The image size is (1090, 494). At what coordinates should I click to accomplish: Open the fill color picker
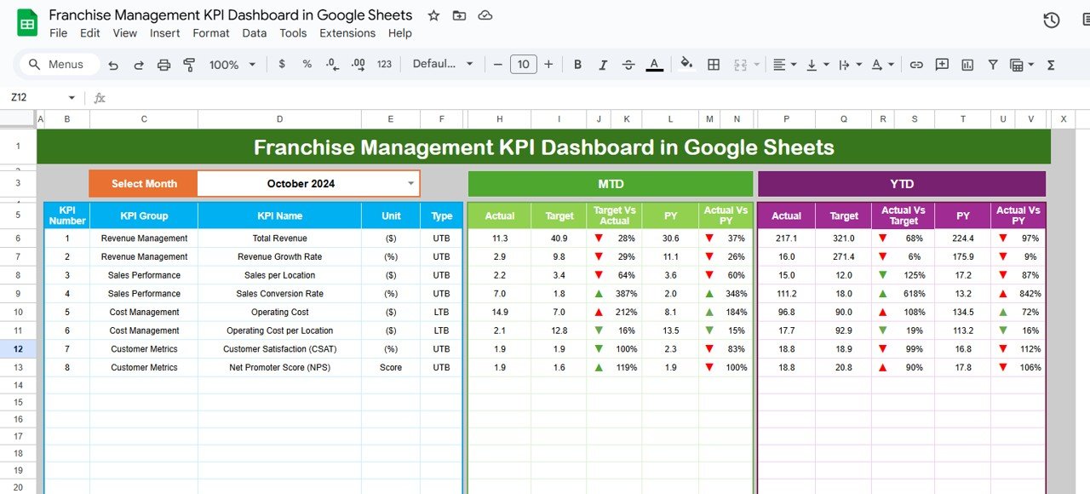click(687, 63)
